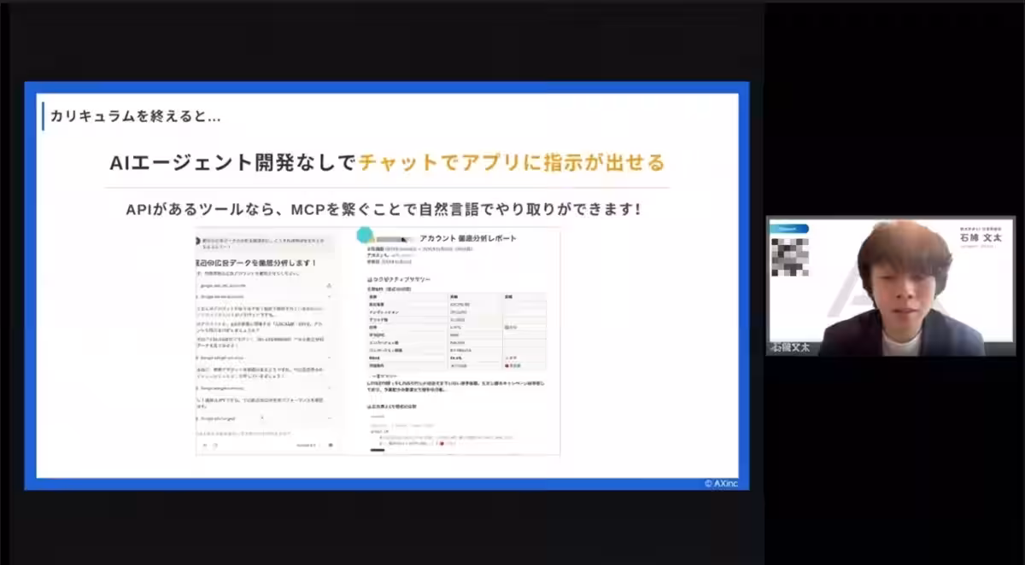The height and width of the screenshot is (565, 1025).
Task: Click the copy icon below Claude's final response
Action: pyautogui.click(x=203, y=444)
